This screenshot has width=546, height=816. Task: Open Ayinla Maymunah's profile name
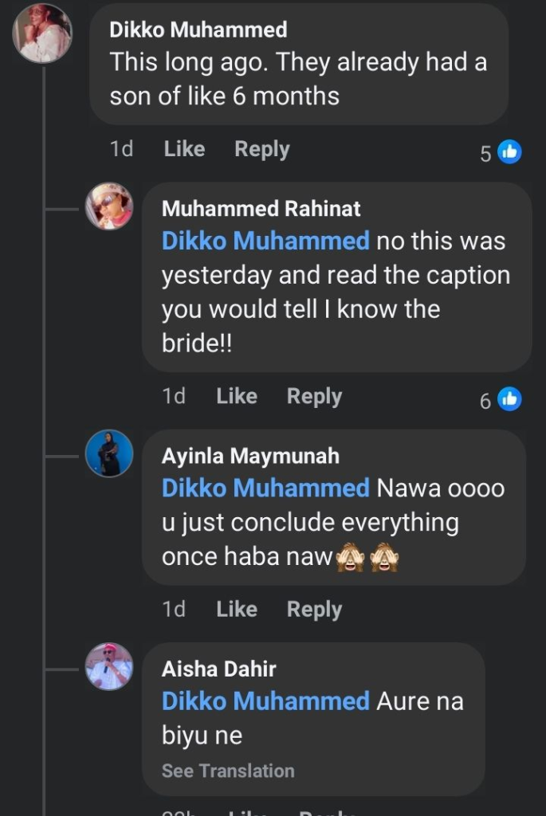(x=250, y=456)
